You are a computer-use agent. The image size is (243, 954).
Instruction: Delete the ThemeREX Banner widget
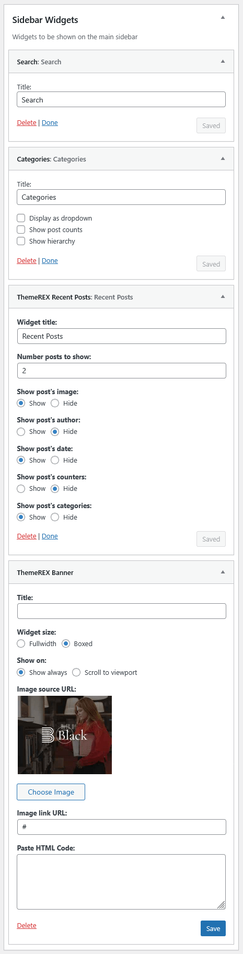tap(27, 926)
